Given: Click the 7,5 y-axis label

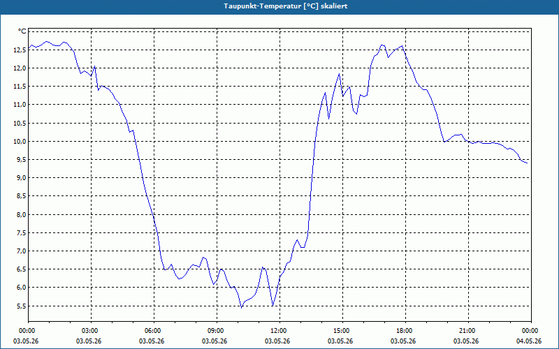Looking at the screenshot, I should (x=21, y=232).
